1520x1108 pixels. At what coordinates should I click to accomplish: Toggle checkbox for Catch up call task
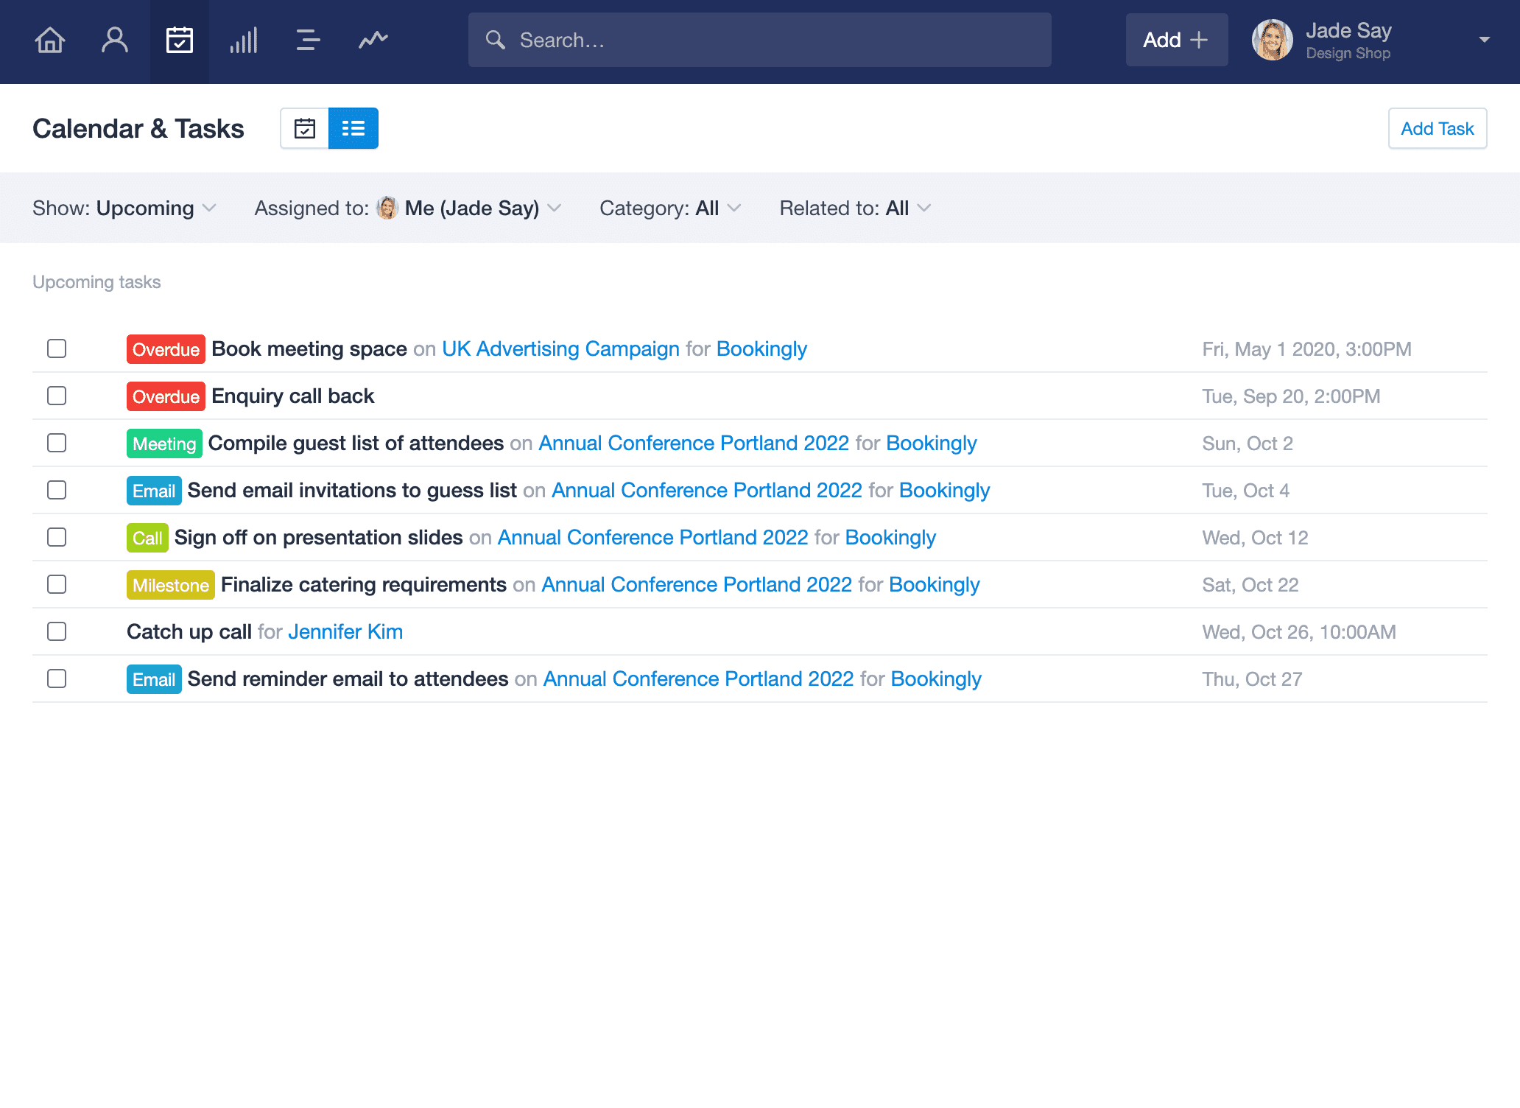point(57,631)
